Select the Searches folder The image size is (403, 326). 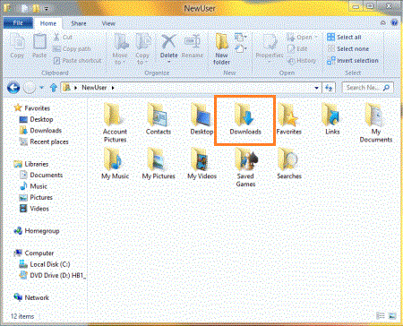click(288, 164)
